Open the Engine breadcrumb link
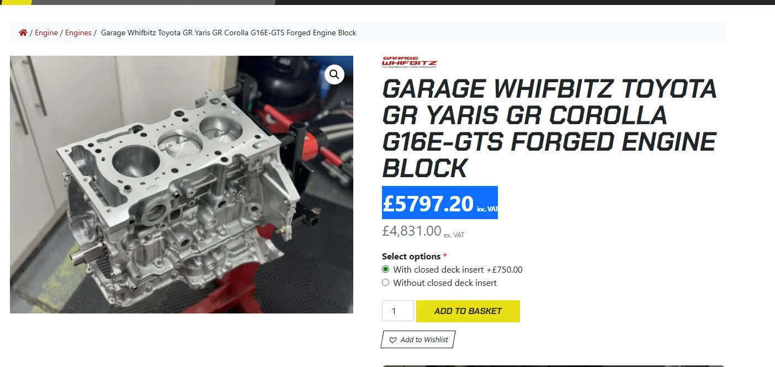Viewport: 775px width, 367px height. pyautogui.click(x=46, y=33)
